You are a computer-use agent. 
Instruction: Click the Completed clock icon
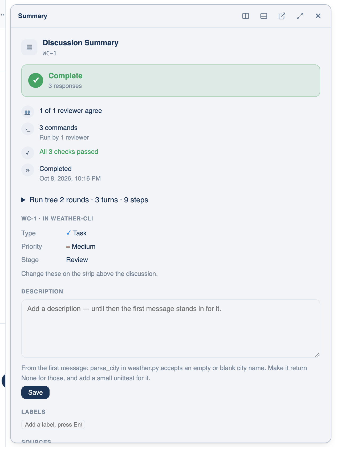click(x=28, y=170)
